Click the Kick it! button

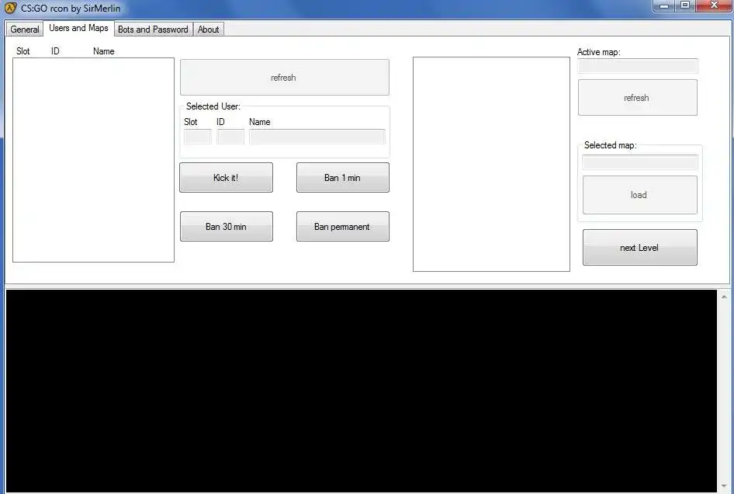coord(226,178)
